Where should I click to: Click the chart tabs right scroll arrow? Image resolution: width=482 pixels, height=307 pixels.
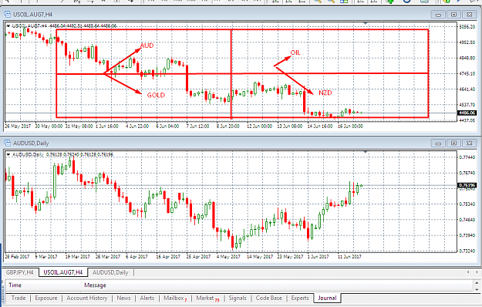477,272
